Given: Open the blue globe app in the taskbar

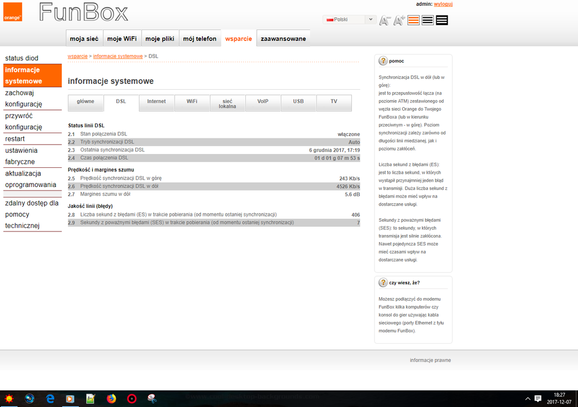Looking at the screenshot, I should [30, 398].
